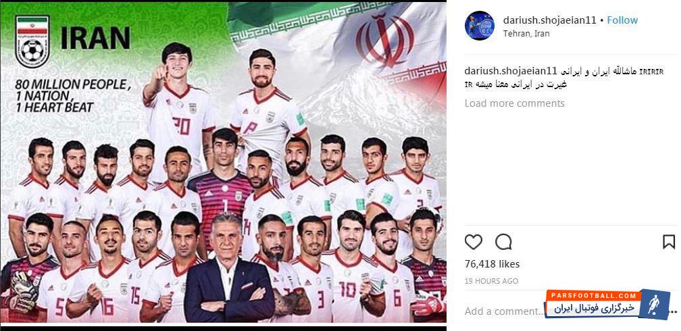
Task: Follow dariush.shojaeian11 account
Action: tap(622, 20)
